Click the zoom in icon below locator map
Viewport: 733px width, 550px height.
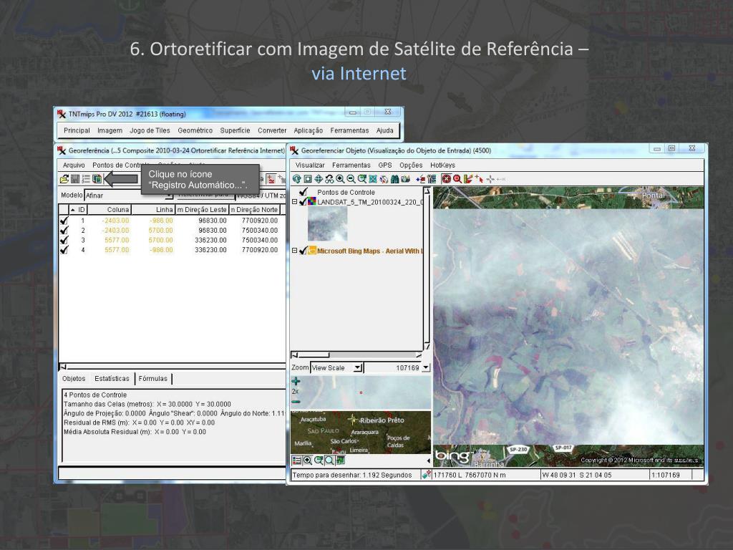tap(308, 460)
